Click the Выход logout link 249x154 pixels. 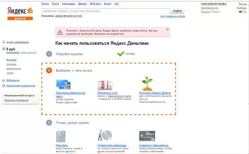point(243,4)
